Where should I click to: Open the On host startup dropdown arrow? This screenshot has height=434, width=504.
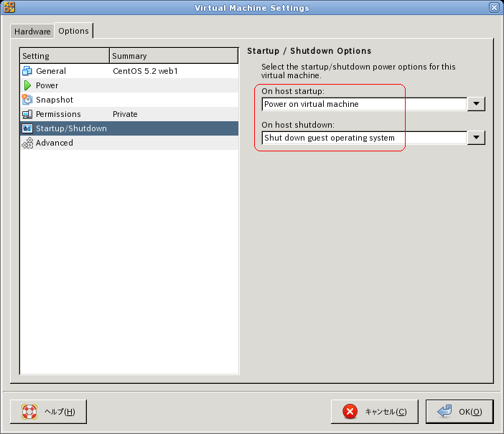(x=476, y=104)
